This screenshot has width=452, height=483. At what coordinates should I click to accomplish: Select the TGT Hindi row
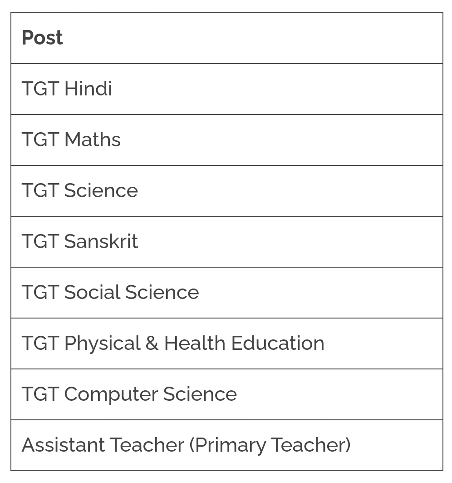[x=227, y=89]
